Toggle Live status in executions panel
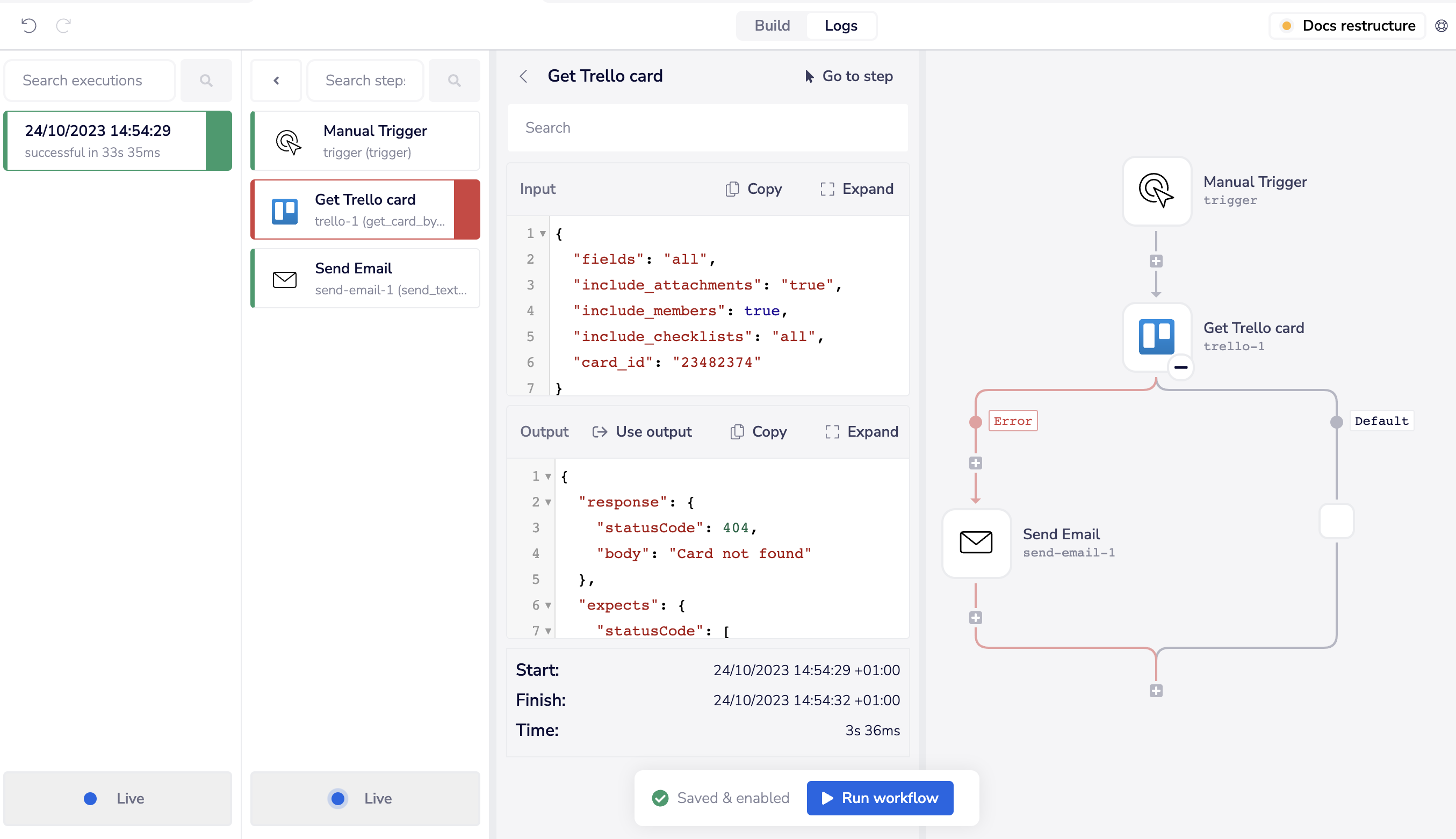Image resolution: width=1456 pixels, height=839 pixels. click(x=113, y=798)
